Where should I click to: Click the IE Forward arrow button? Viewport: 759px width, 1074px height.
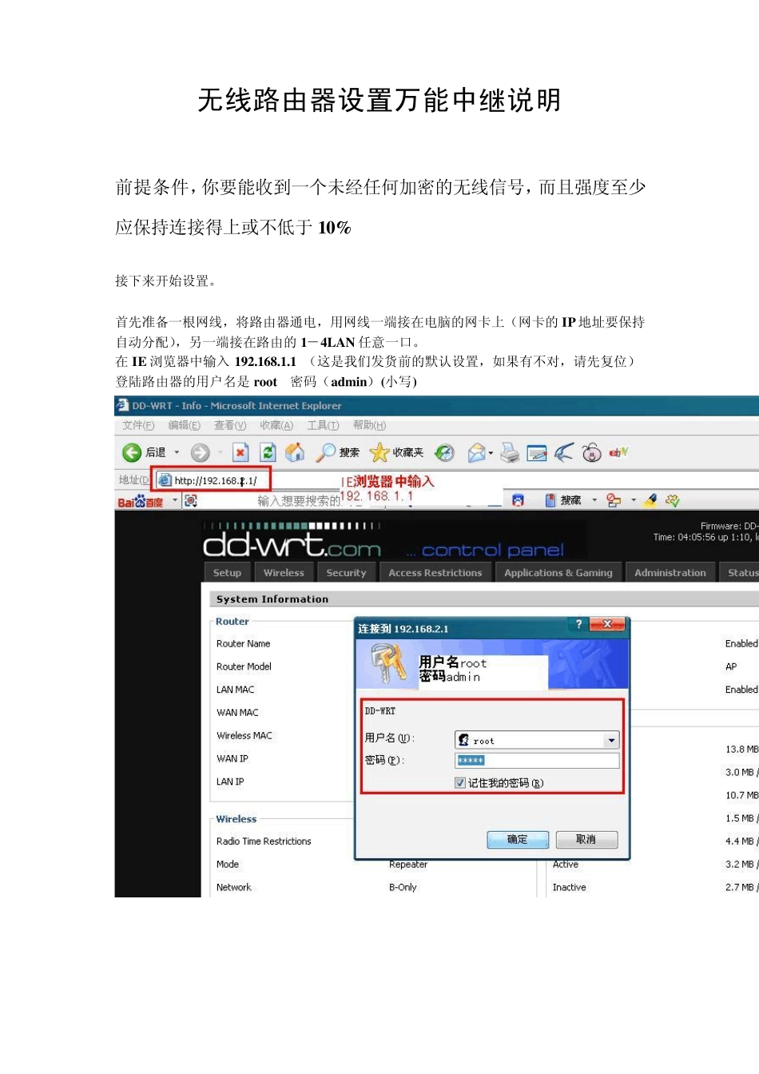tap(200, 453)
